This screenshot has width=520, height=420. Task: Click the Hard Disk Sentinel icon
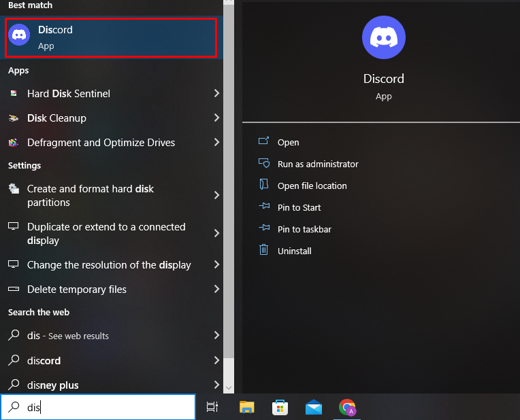(14, 93)
